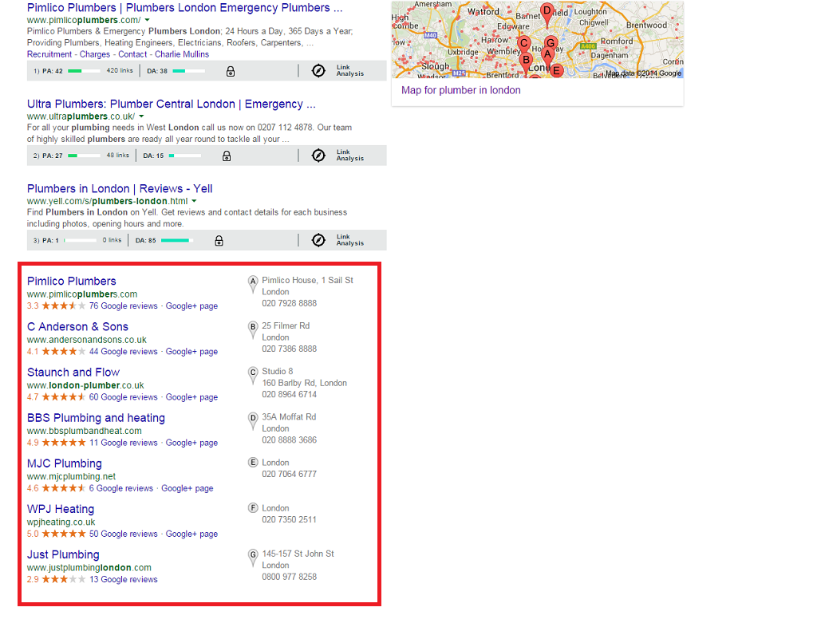Click the DA progress bar for DA: 85
The height and width of the screenshot is (619, 817).
pyautogui.click(x=177, y=240)
